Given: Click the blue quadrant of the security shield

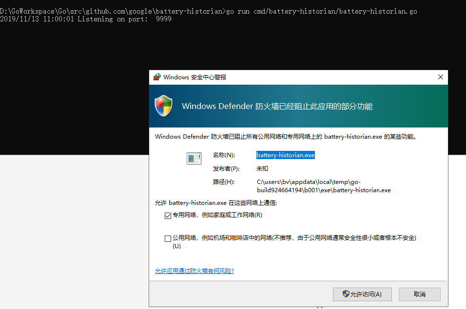Looking at the screenshot, I should click(x=160, y=110).
